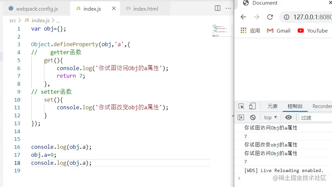Close the index.js tab
Image resolution: width=332 pixels, height=187 pixels.
tap(114, 8)
